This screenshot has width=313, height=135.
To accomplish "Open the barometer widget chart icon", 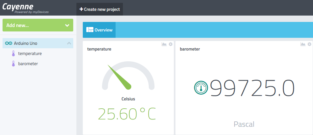I will (x=303, y=44).
